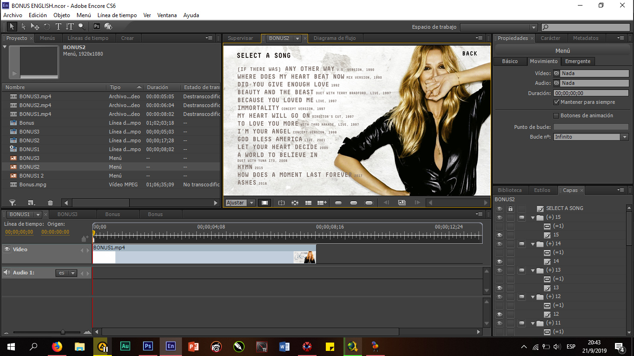Switch to the Carácter tab
The image size is (634, 356).
tap(550, 38)
